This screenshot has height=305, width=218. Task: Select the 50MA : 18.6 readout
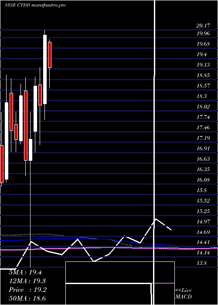[x=27, y=298]
